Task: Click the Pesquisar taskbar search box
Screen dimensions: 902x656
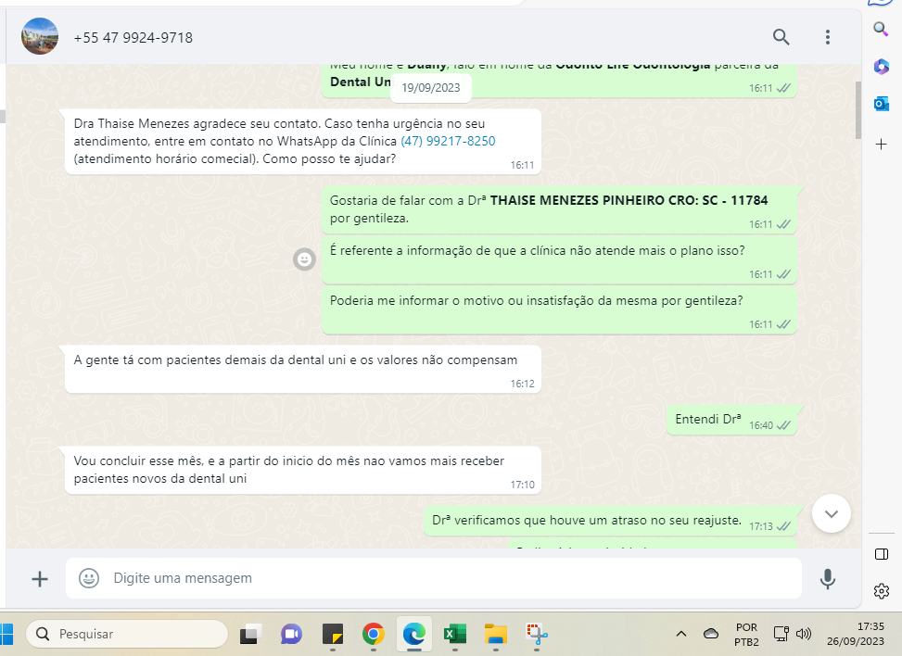Action: (x=127, y=634)
